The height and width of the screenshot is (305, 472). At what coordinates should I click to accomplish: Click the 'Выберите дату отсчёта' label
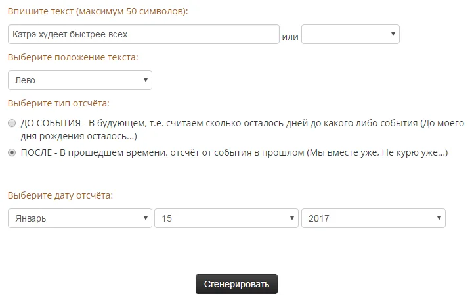point(60,195)
